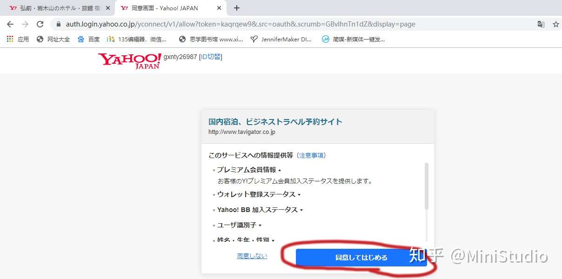
Task: Close the 弘前・岩木山のホテル tab
Action: coord(108,8)
